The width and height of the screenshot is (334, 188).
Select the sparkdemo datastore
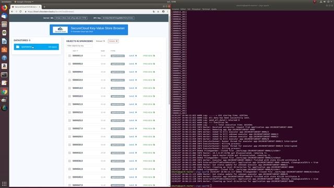tap(37, 47)
